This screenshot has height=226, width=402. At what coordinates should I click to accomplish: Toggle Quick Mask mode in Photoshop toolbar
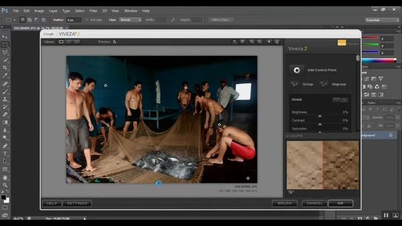[x=5, y=207]
